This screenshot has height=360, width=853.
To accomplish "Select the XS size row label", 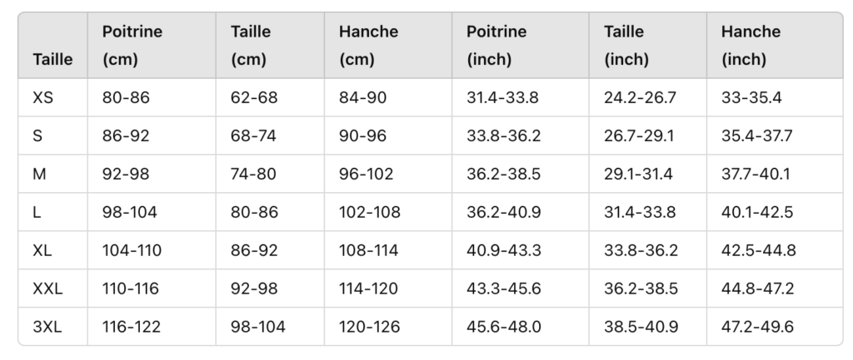I will tap(43, 98).
